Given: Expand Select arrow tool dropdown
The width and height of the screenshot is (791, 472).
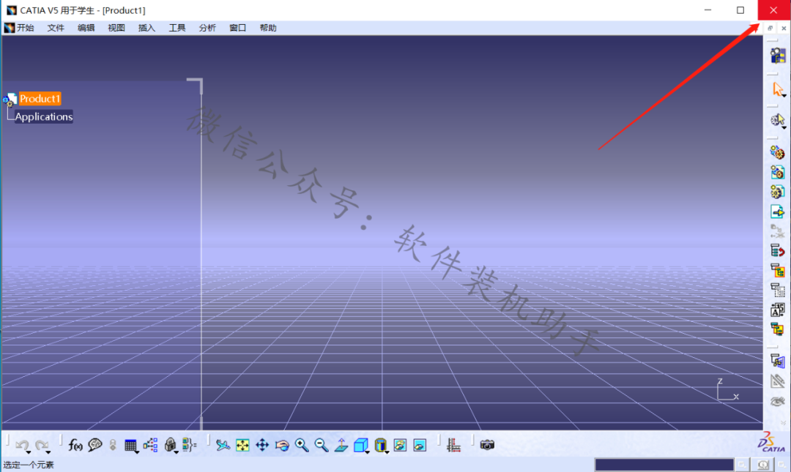Looking at the screenshot, I should point(784,96).
